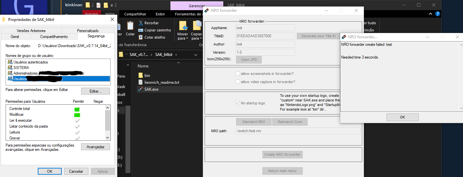The width and height of the screenshot is (463, 177).
Task: Toggle allow screenshots in forwarder checkbox
Action: click(238, 74)
